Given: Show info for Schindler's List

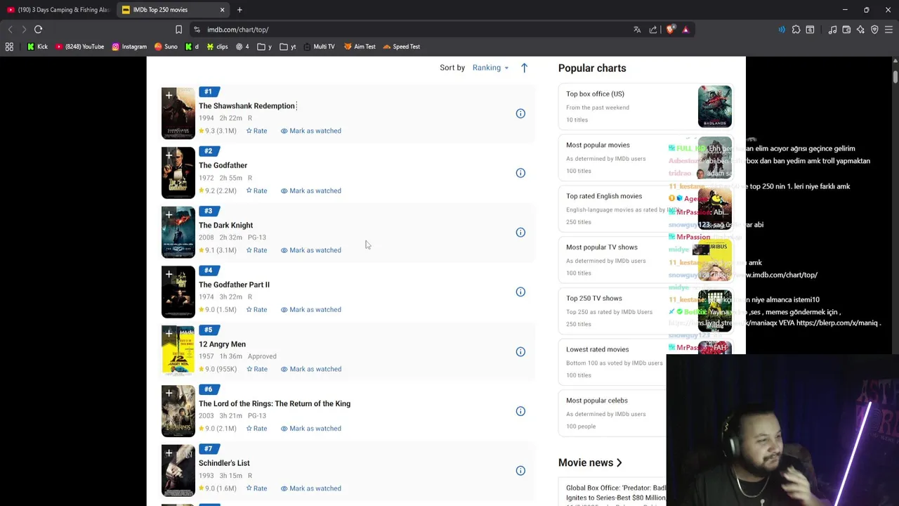Looking at the screenshot, I should [520, 471].
